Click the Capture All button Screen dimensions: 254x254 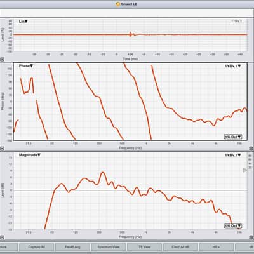pos(36,247)
